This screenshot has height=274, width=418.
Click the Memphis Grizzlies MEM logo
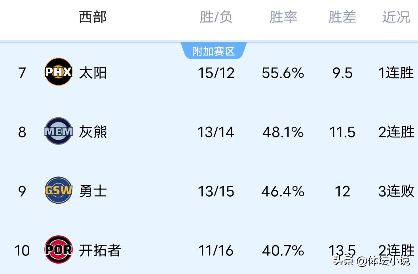[x=58, y=131]
